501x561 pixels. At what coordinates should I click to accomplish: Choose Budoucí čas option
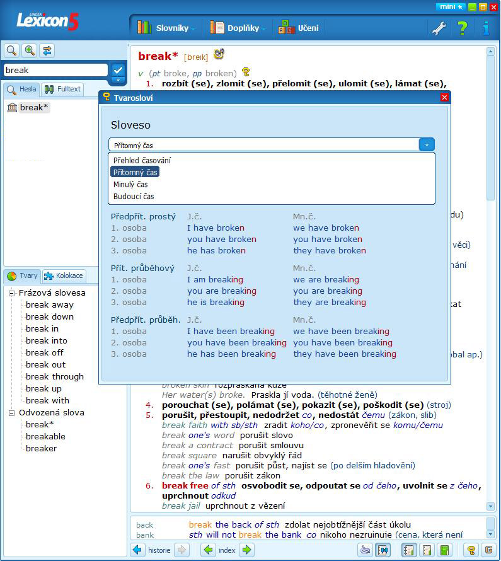coord(134,197)
